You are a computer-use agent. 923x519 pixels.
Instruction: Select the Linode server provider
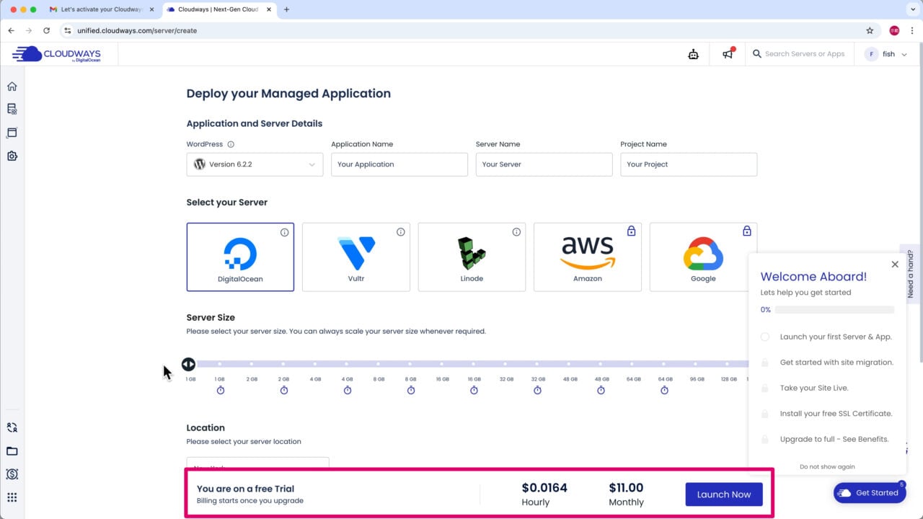472,257
